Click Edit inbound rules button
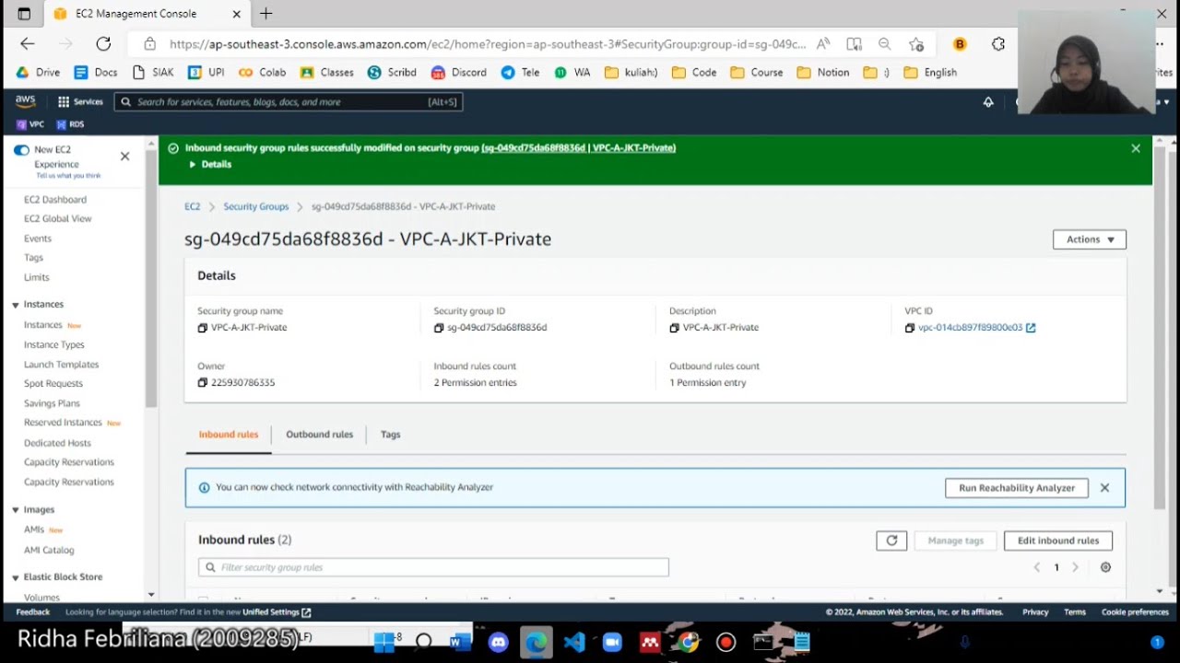 1058,541
